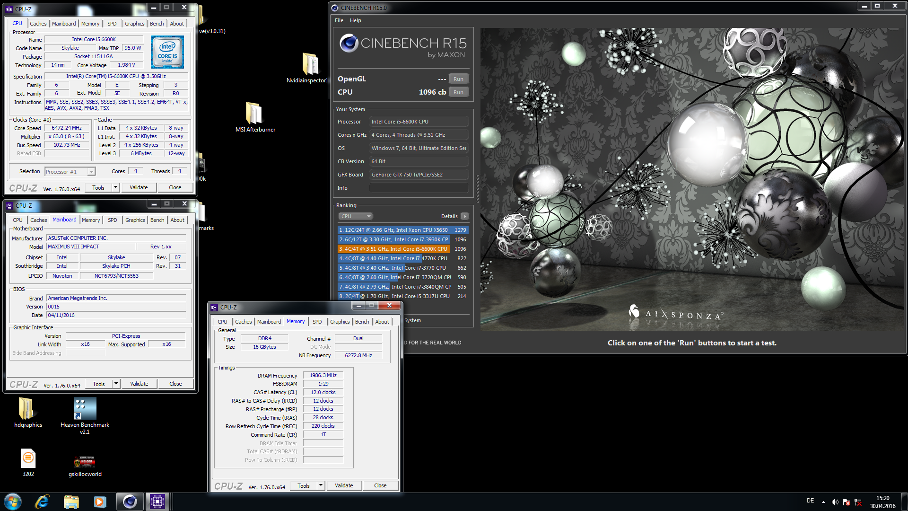Viewport: 908px width, 511px height.
Task: Select Memory tab in Mainboard CPU-Z window
Action: click(x=91, y=220)
